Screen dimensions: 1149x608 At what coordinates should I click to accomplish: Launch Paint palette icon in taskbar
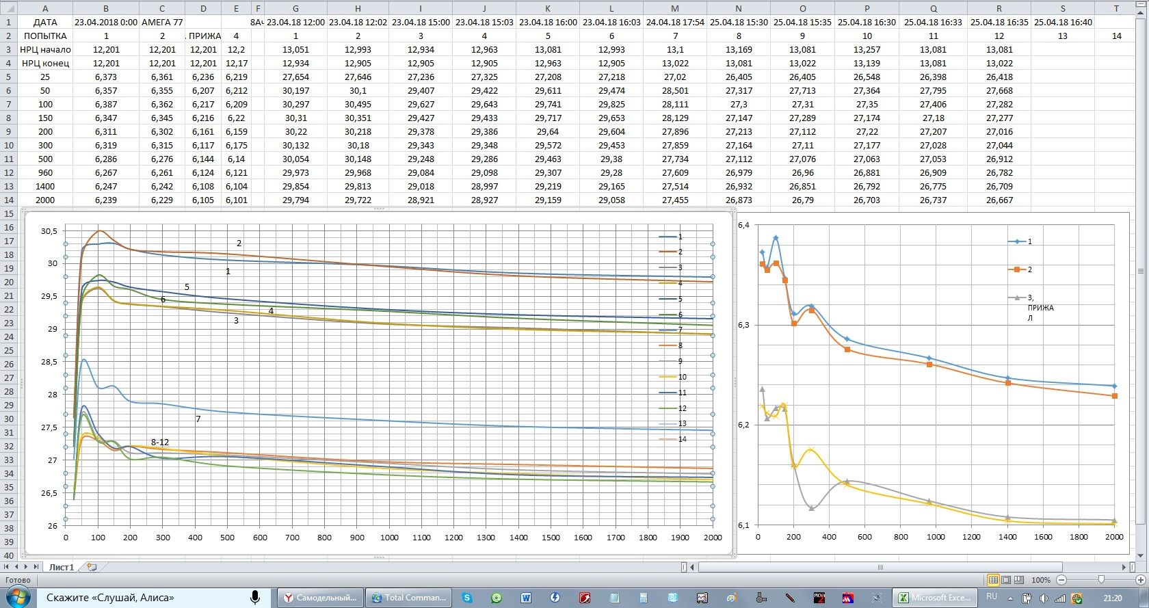point(731,598)
